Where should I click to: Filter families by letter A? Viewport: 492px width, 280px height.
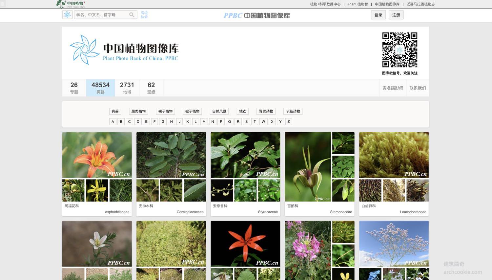coord(113,121)
